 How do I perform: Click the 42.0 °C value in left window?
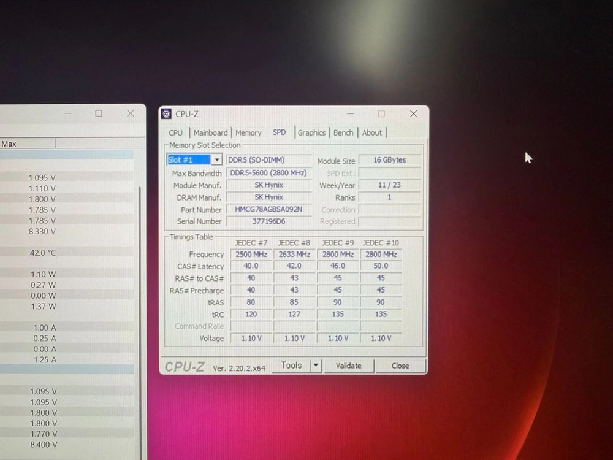point(43,253)
